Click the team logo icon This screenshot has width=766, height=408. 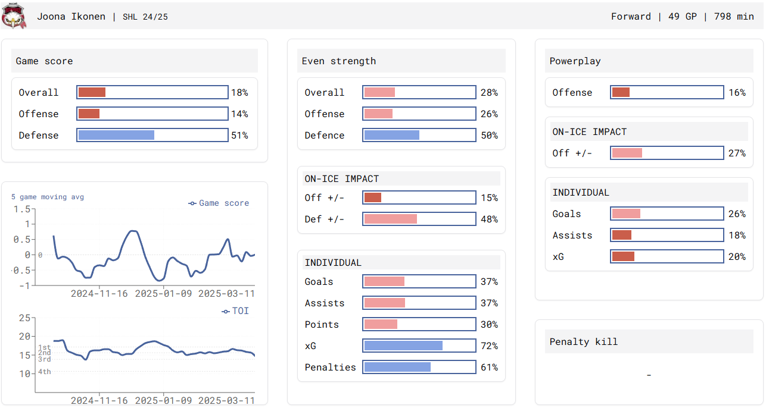tap(14, 16)
